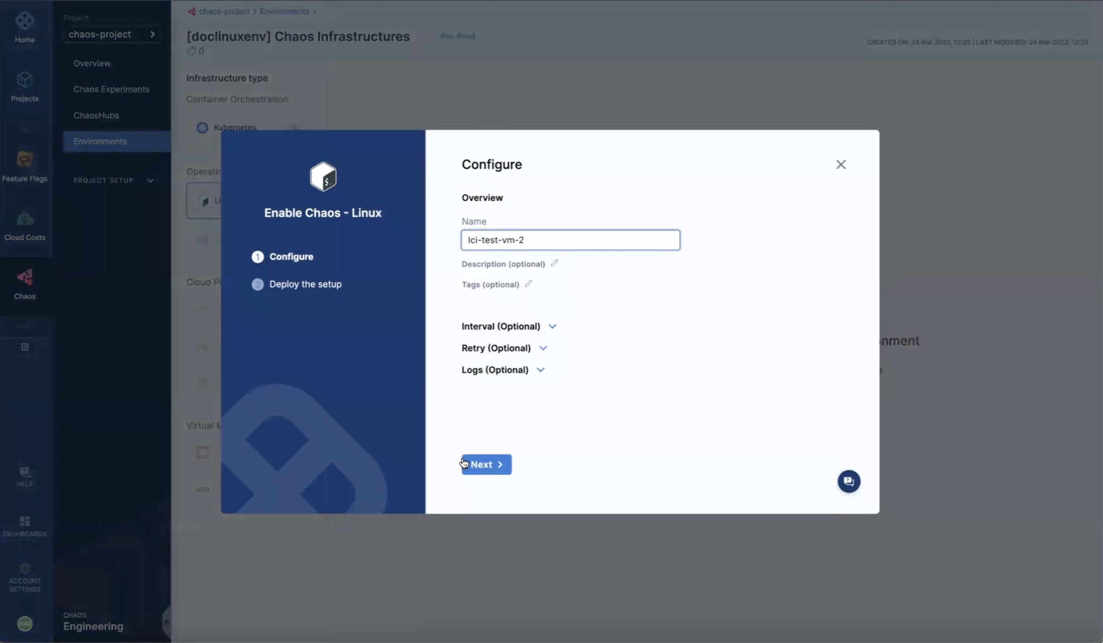This screenshot has height=643, width=1103.
Task: Click the Description pencil edit icon
Action: (554, 263)
